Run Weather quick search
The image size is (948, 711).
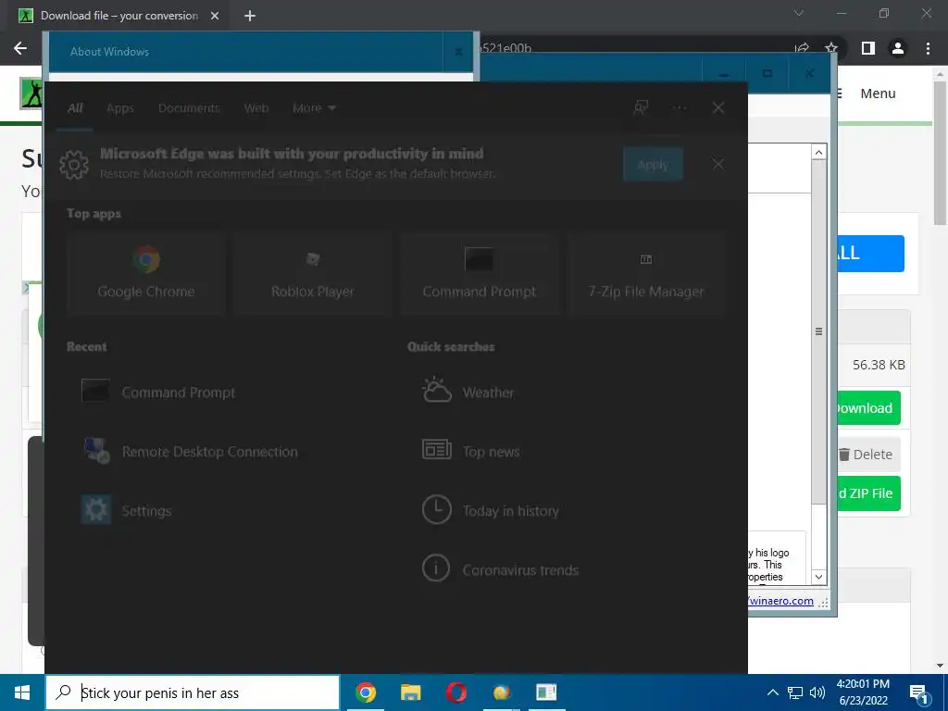468,392
